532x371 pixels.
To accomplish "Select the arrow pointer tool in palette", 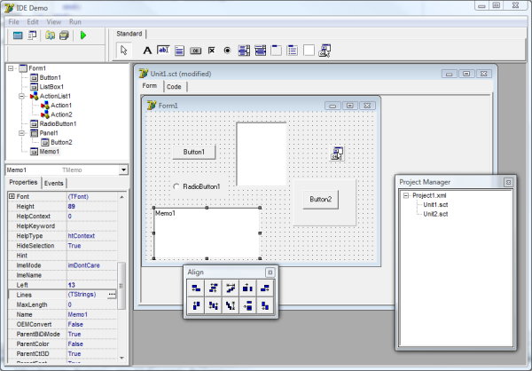I will (124, 50).
